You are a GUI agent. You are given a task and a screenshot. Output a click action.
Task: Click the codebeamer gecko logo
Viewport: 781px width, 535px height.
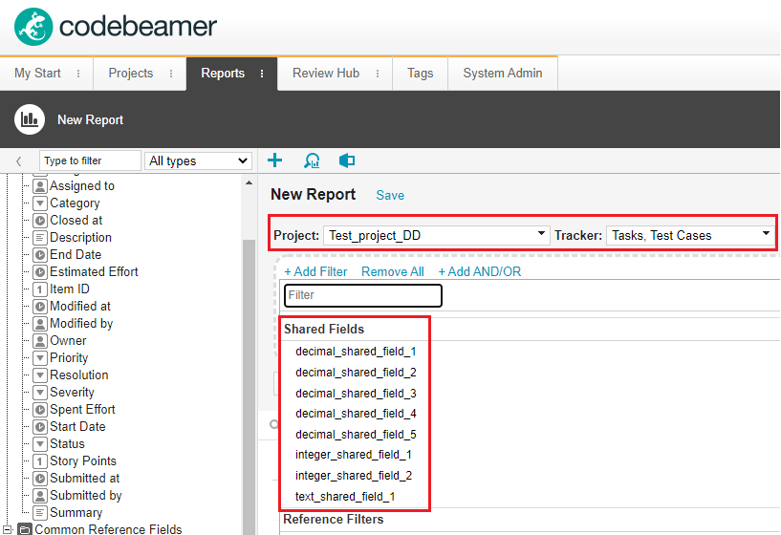(x=33, y=27)
